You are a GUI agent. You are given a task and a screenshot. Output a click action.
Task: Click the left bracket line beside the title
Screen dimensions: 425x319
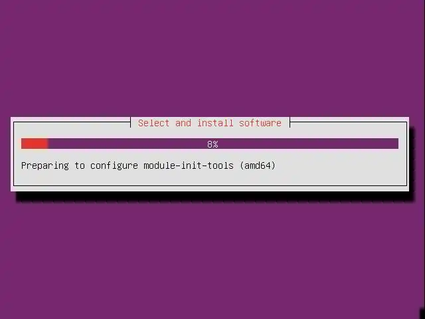click(131, 122)
